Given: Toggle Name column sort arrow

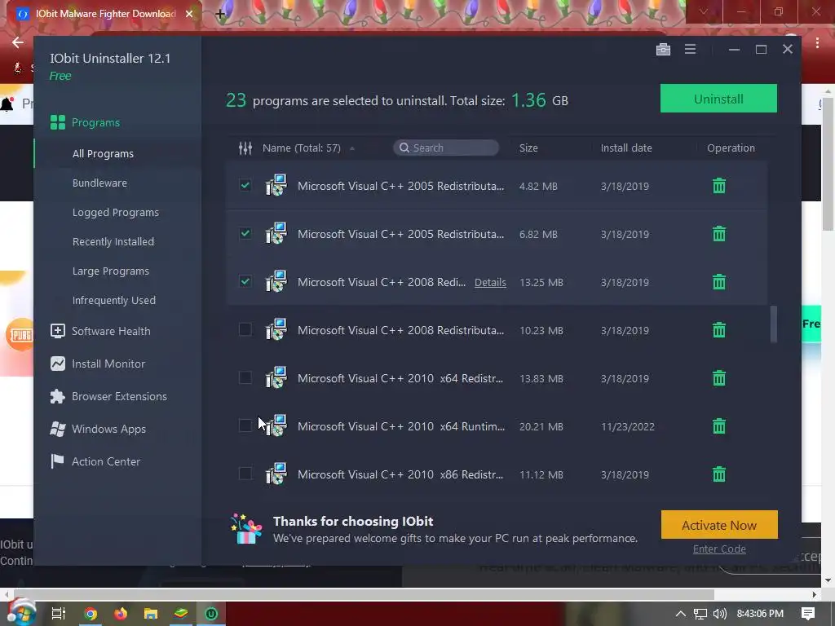Looking at the screenshot, I should (x=352, y=148).
